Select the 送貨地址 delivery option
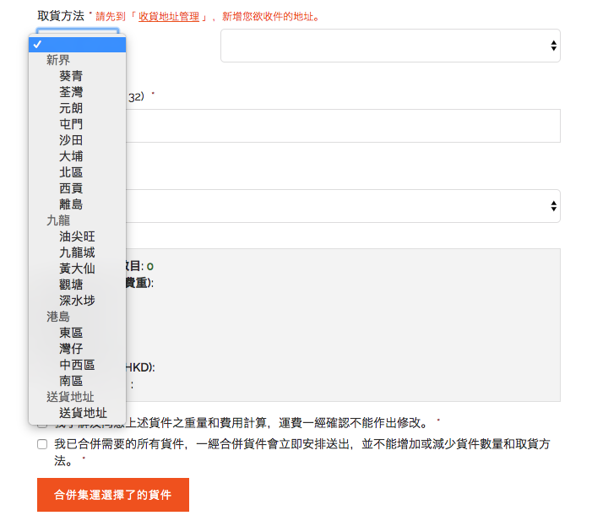592x521 pixels. 83,413
